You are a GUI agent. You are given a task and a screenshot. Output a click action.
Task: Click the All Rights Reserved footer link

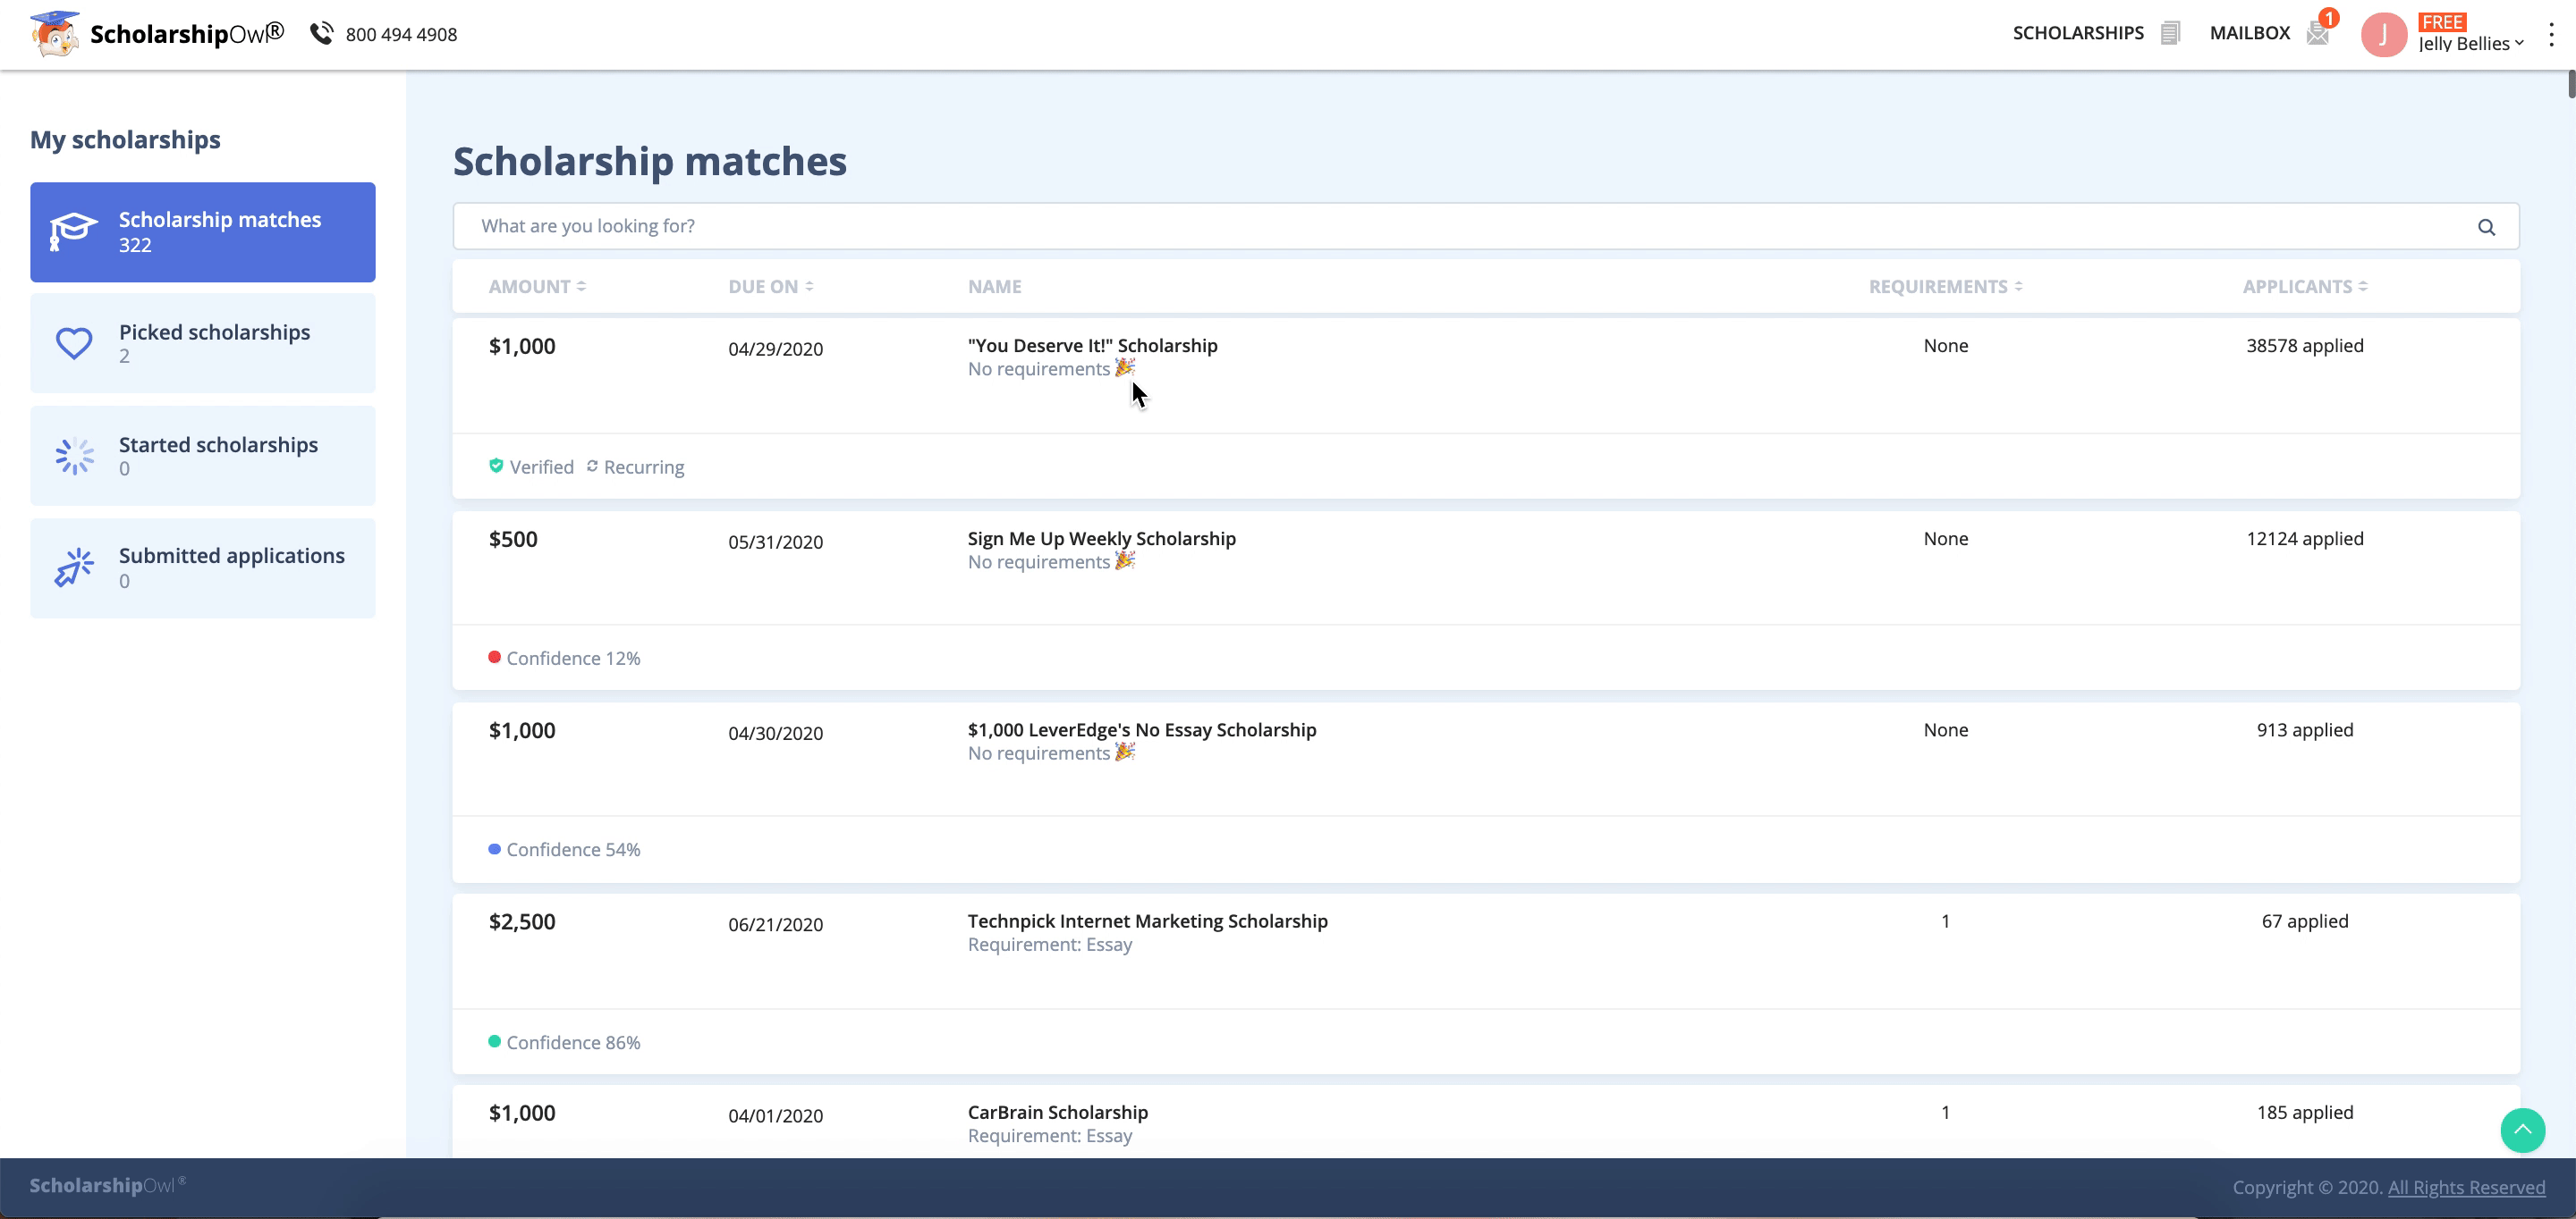coord(2466,1187)
